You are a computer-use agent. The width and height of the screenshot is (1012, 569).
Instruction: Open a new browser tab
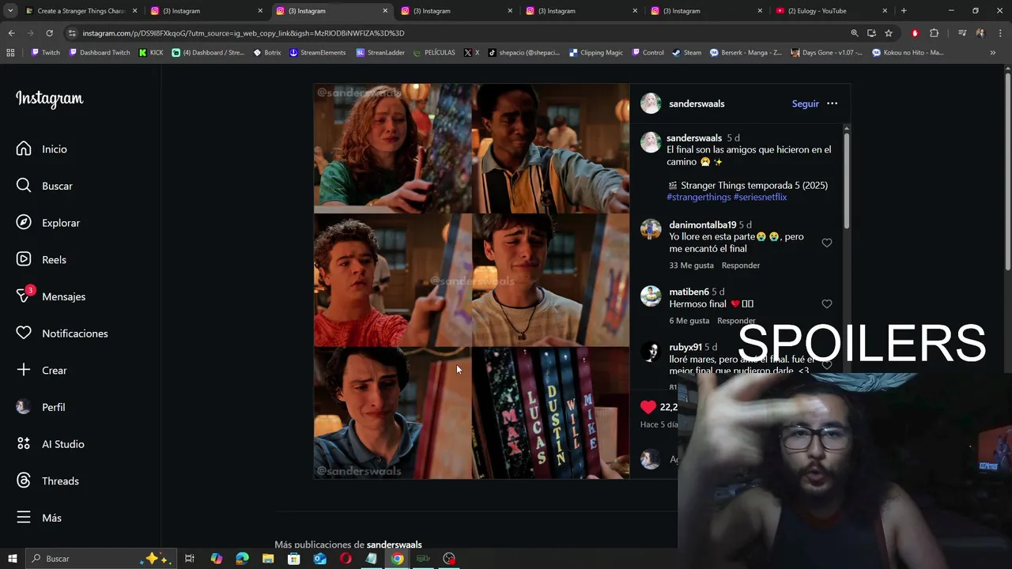pos(904,11)
